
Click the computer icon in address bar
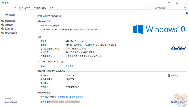point(20,8)
